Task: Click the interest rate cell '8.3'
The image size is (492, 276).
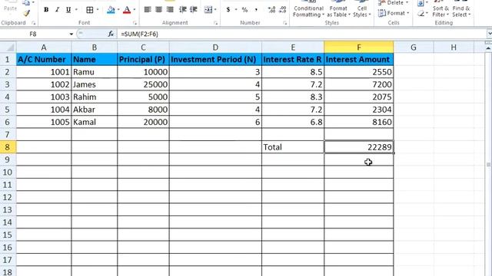Action: (x=293, y=97)
